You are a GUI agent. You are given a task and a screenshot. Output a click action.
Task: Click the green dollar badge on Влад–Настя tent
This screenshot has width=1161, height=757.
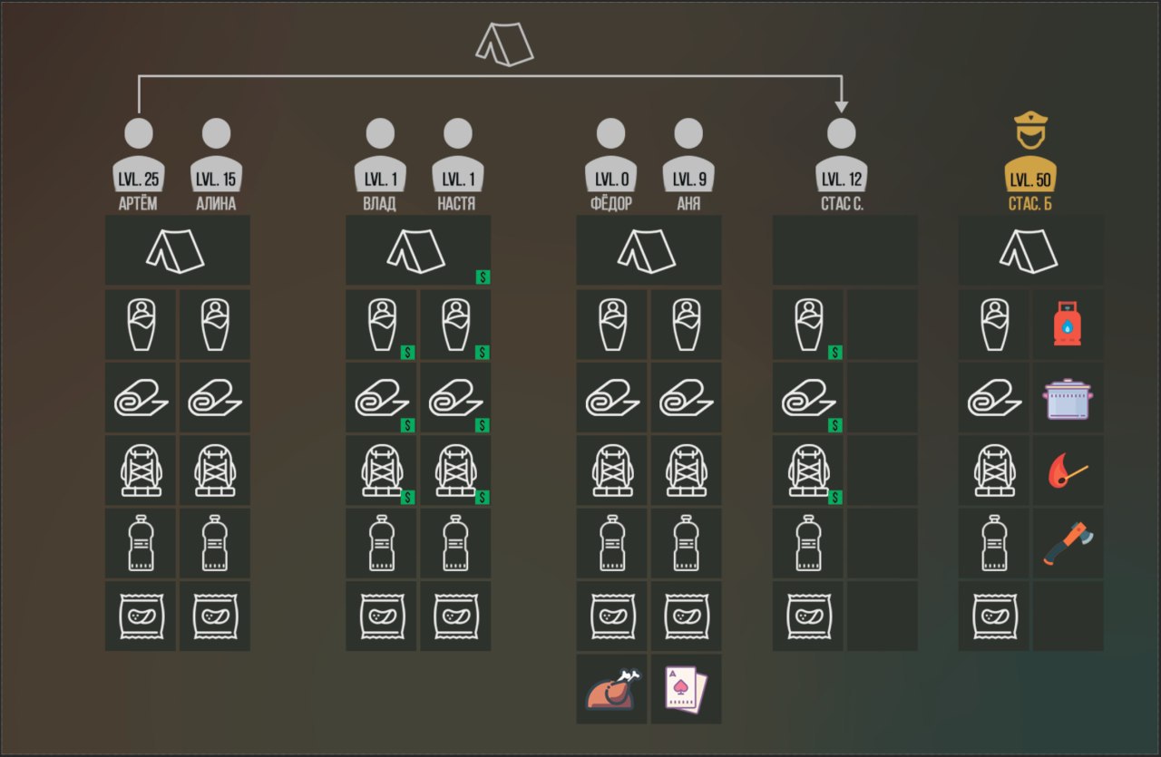tap(483, 277)
